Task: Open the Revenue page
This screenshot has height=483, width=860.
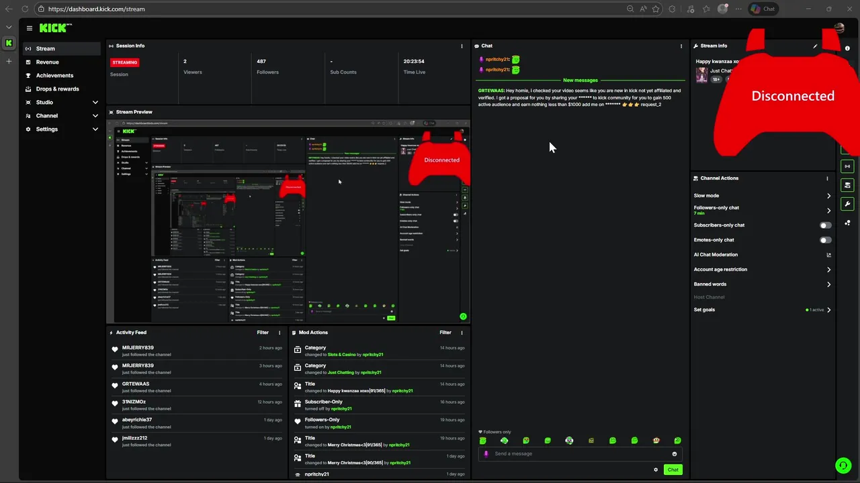Action: [62, 62]
